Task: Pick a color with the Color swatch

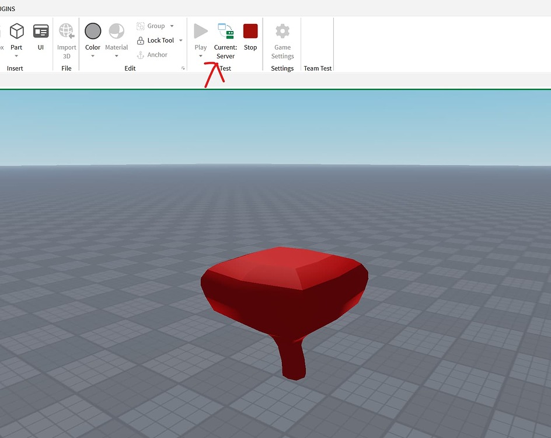Action: tap(92, 32)
